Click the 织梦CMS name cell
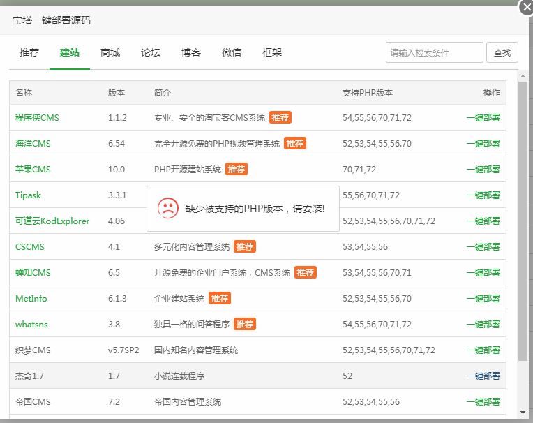This screenshot has width=533, height=423. coord(33,350)
